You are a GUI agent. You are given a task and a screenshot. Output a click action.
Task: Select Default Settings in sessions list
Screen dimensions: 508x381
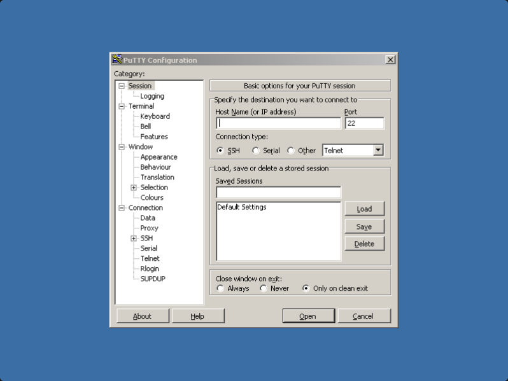coord(242,207)
